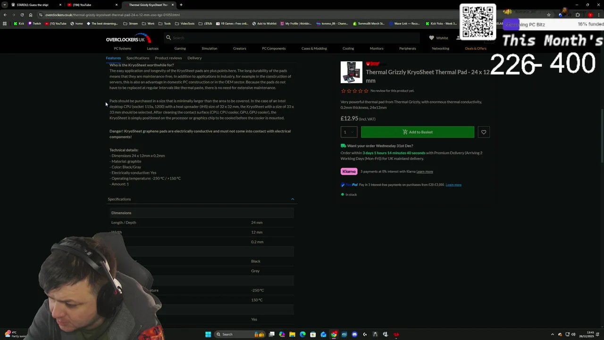Open the Networking menu
The height and width of the screenshot is (340, 604).
[x=440, y=49]
